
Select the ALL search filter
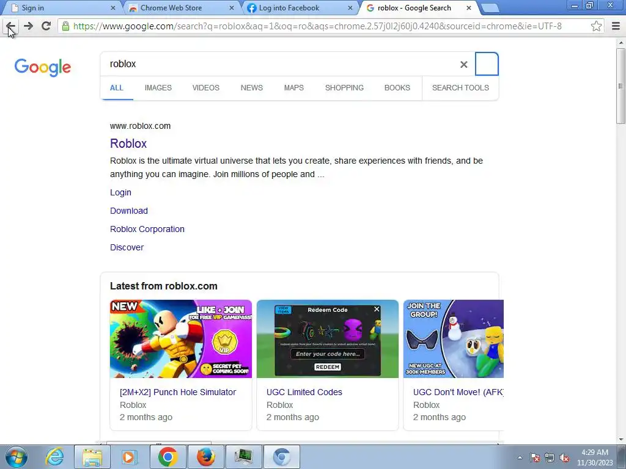(x=117, y=88)
